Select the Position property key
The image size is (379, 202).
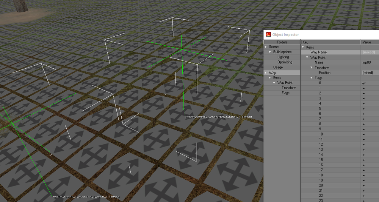pos(325,73)
